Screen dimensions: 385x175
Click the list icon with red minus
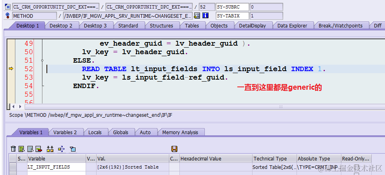[39, 149]
